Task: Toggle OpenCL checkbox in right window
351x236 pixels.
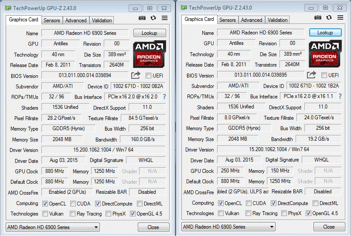Action: pos(221,203)
